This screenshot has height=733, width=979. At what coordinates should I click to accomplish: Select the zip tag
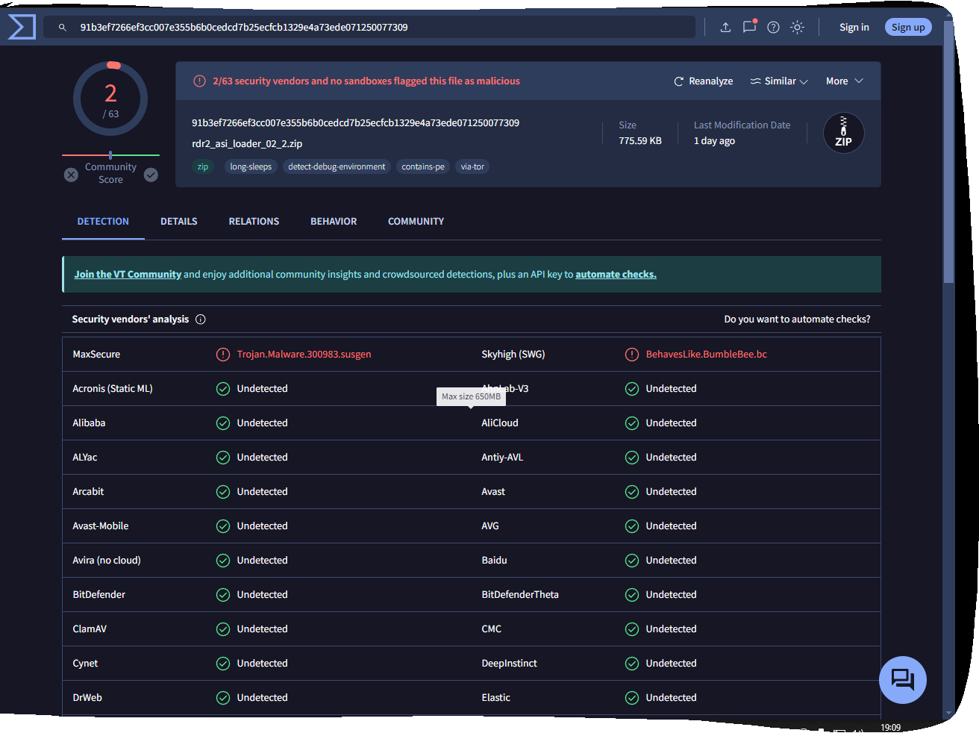(203, 167)
